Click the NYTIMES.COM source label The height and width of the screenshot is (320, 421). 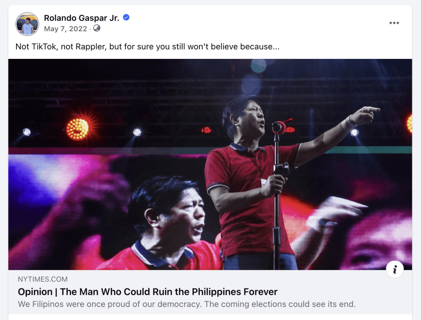43,279
